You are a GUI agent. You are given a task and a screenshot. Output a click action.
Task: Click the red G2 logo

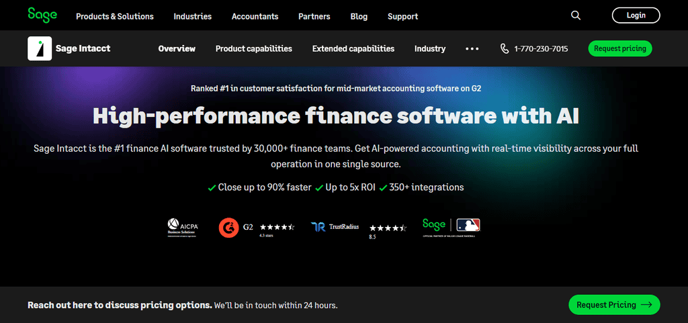point(228,228)
